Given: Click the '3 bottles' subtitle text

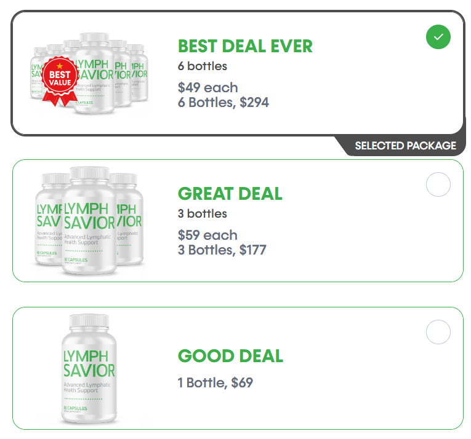Looking at the screenshot, I should 203,213.
